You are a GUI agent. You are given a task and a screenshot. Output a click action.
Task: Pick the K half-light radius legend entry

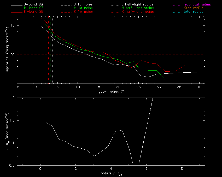point(137,12)
